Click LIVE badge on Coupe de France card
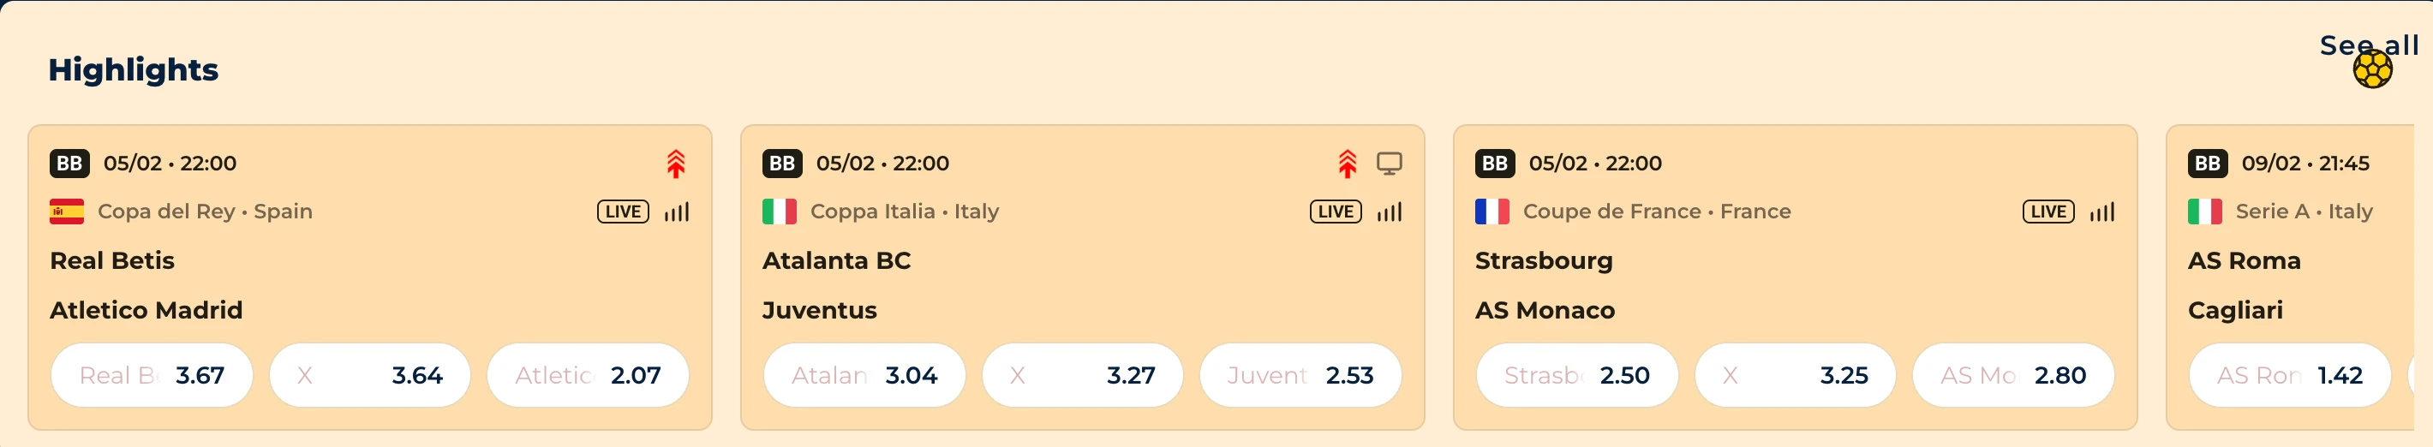 click(x=2047, y=212)
